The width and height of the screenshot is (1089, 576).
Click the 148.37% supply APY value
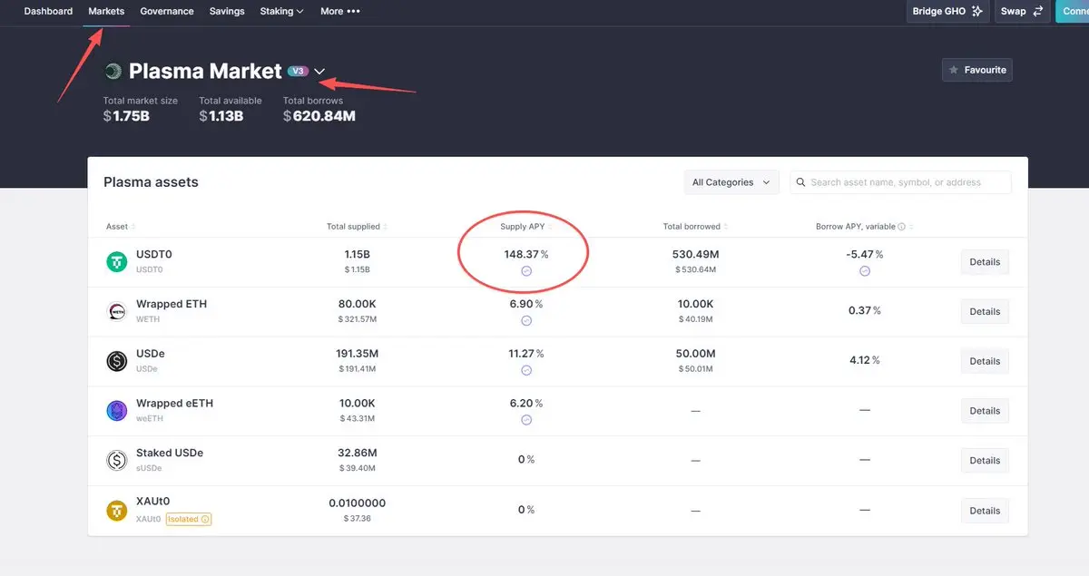(526, 255)
